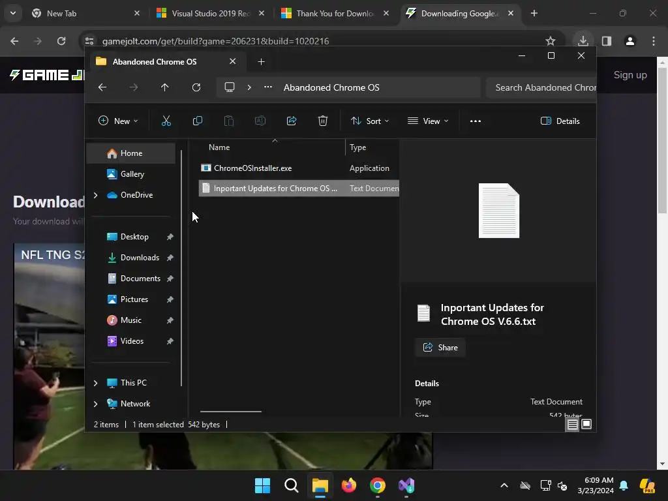Open the See more ellipsis in Explorer toolbar

476,121
